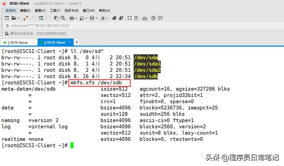This screenshot has height=166, width=284.
Task: Open the 窗口(W) menu
Action: (89, 11)
